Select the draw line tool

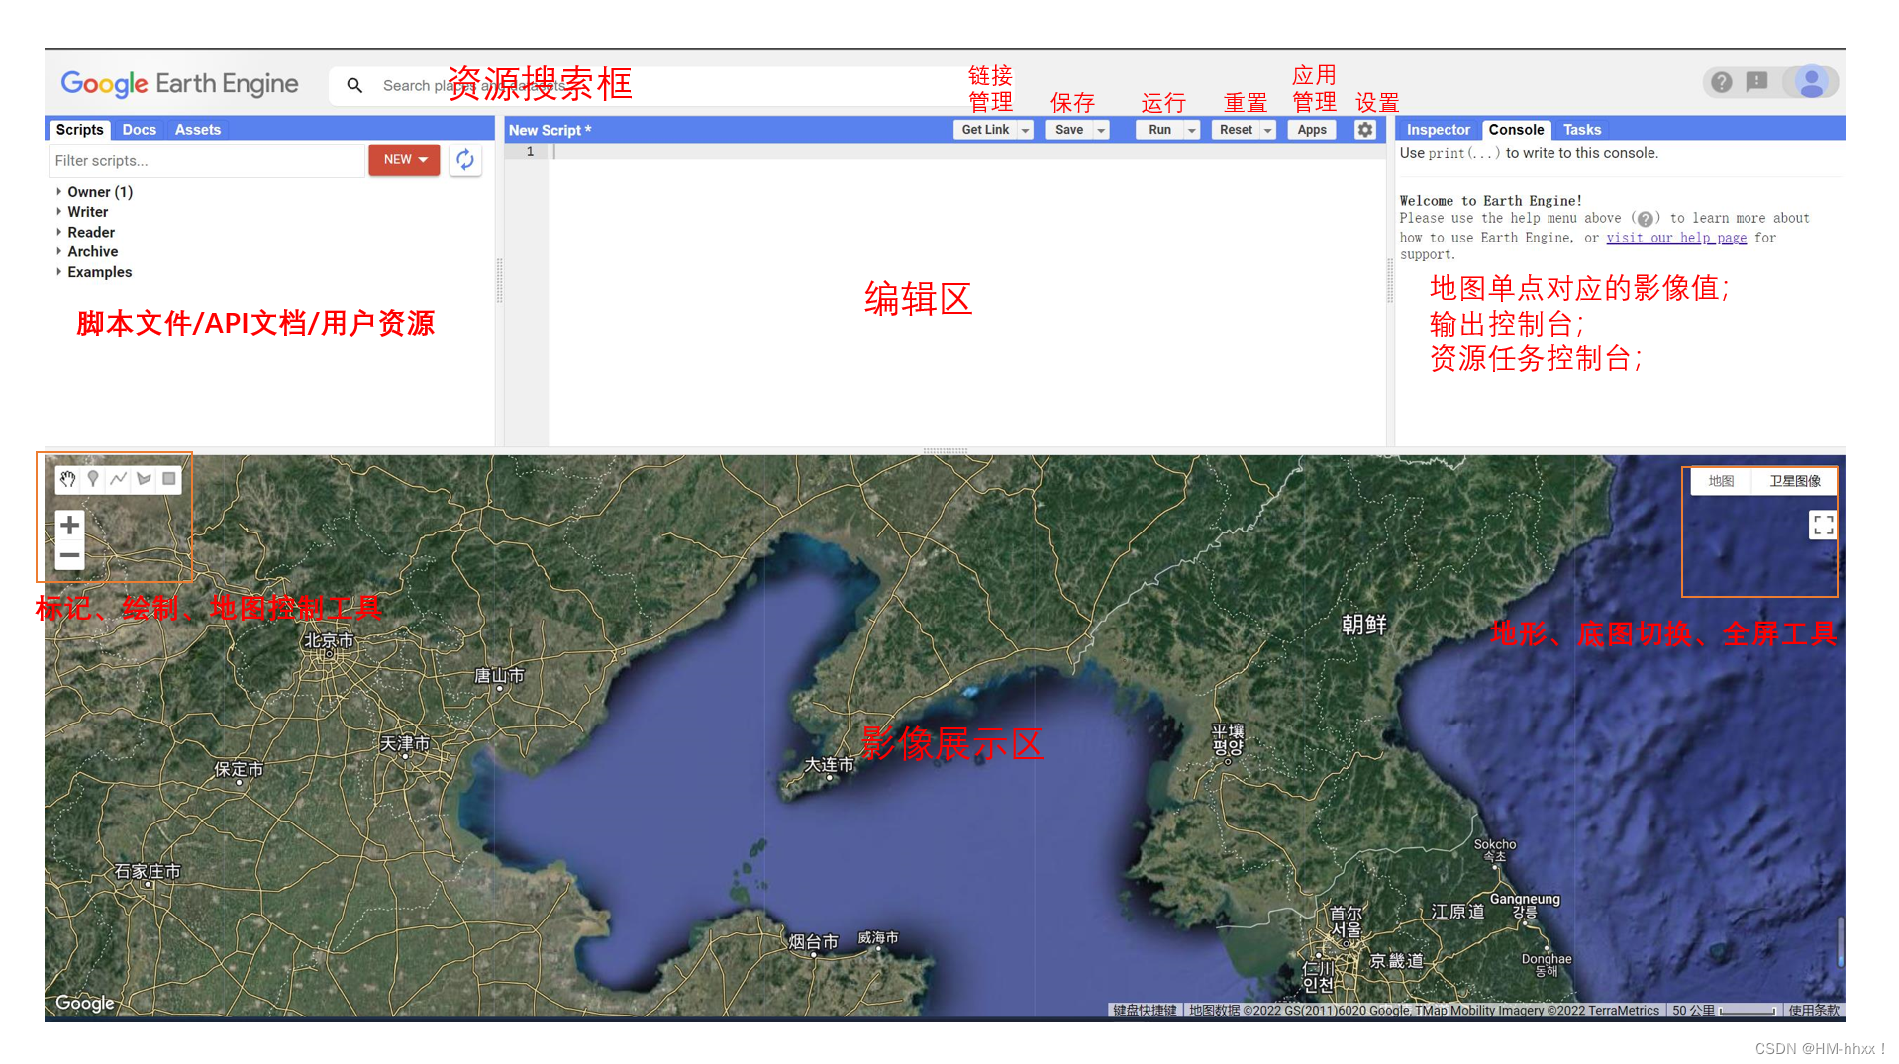pos(119,479)
